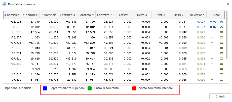The image size is (232, 102).
Task: Click the Z nominale column header
Action: pos(49,15)
